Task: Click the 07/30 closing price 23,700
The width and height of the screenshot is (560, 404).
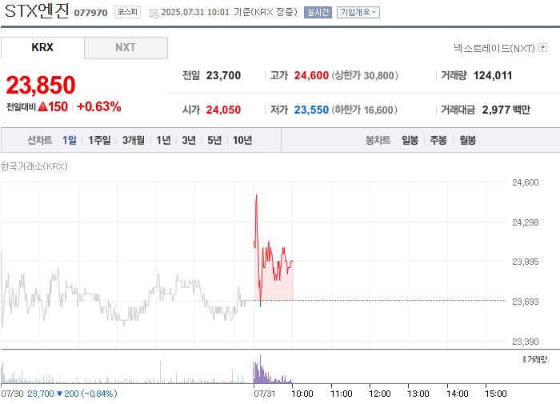Action: (41, 394)
